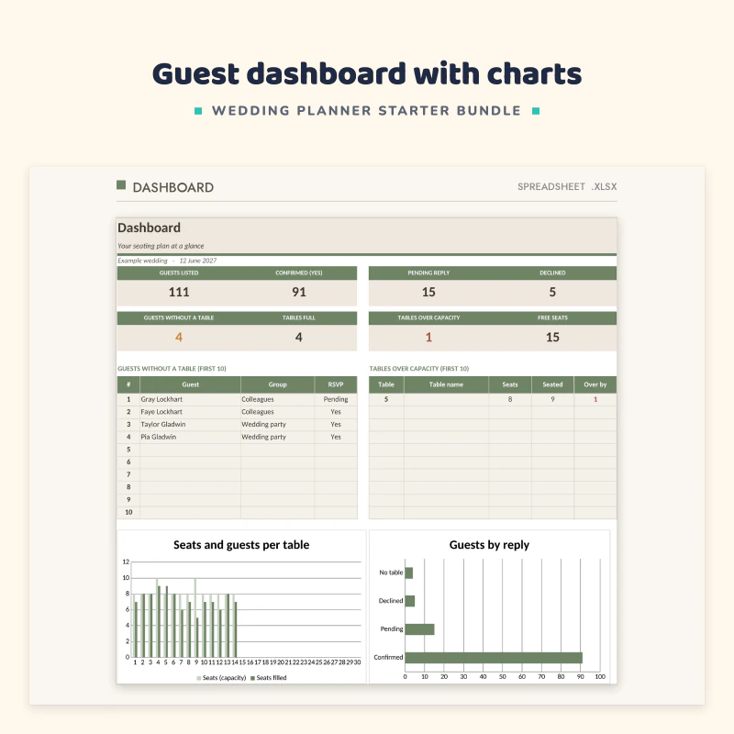The height and width of the screenshot is (734, 734).
Task: Click 'Seats and guests per table' chart title
Action: (x=241, y=545)
